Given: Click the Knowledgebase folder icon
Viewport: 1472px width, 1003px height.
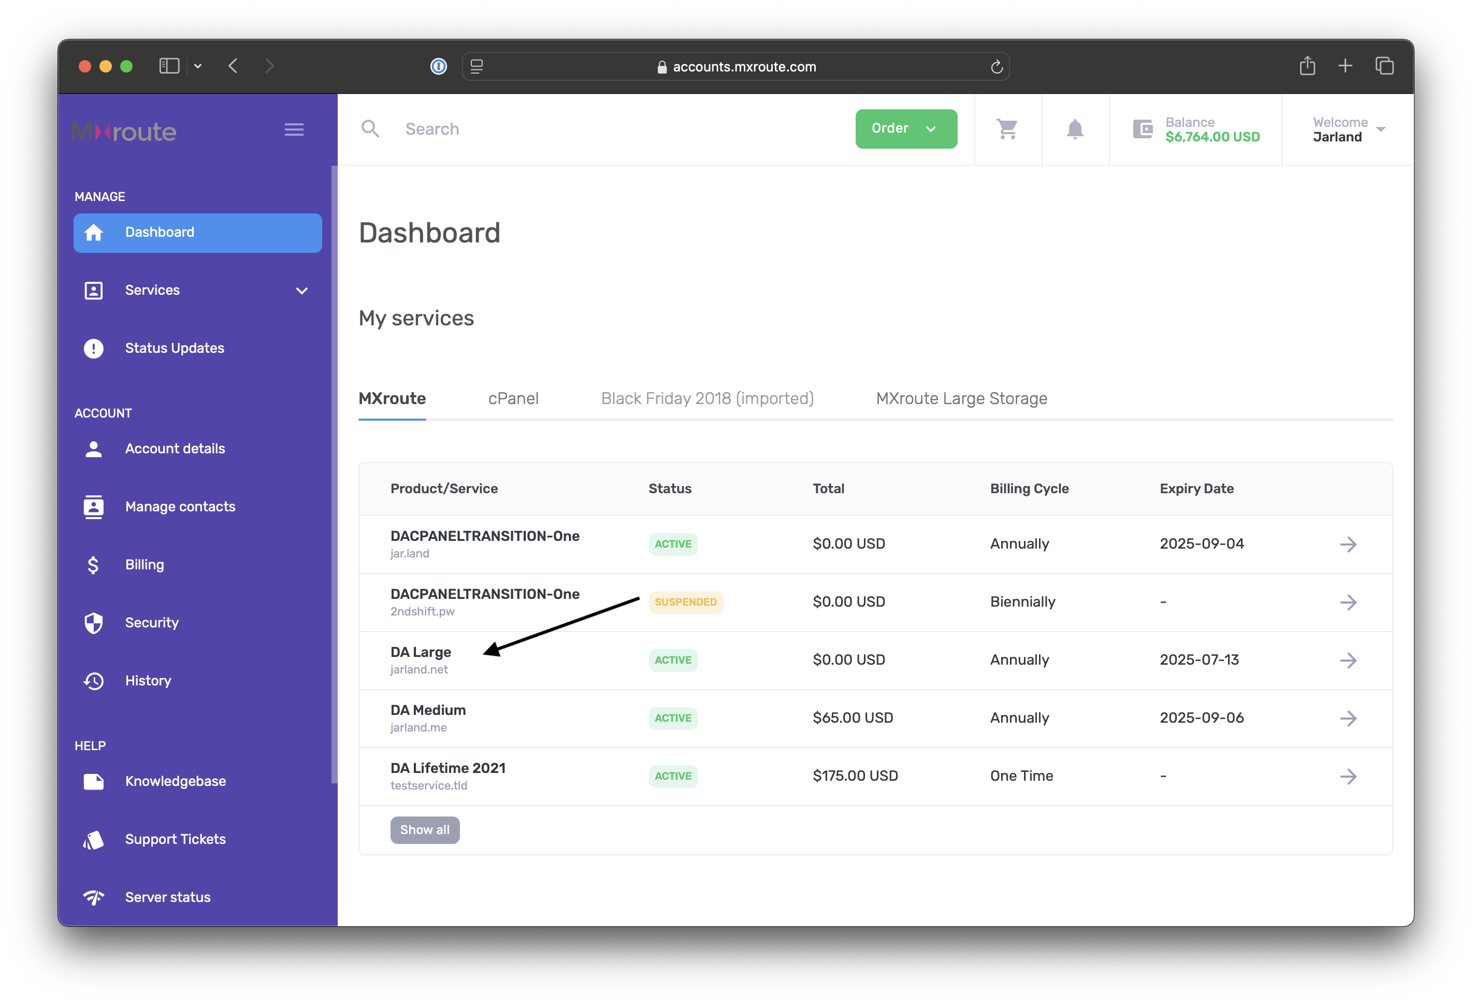Looking at the screenshot, I should (94, 781).
